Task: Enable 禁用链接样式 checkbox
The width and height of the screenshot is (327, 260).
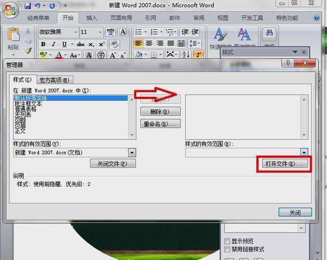Action: 227,249
